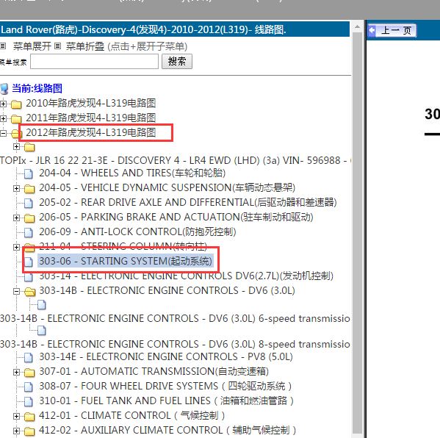Click 上一页 previous page button

[x=392, y=30]
